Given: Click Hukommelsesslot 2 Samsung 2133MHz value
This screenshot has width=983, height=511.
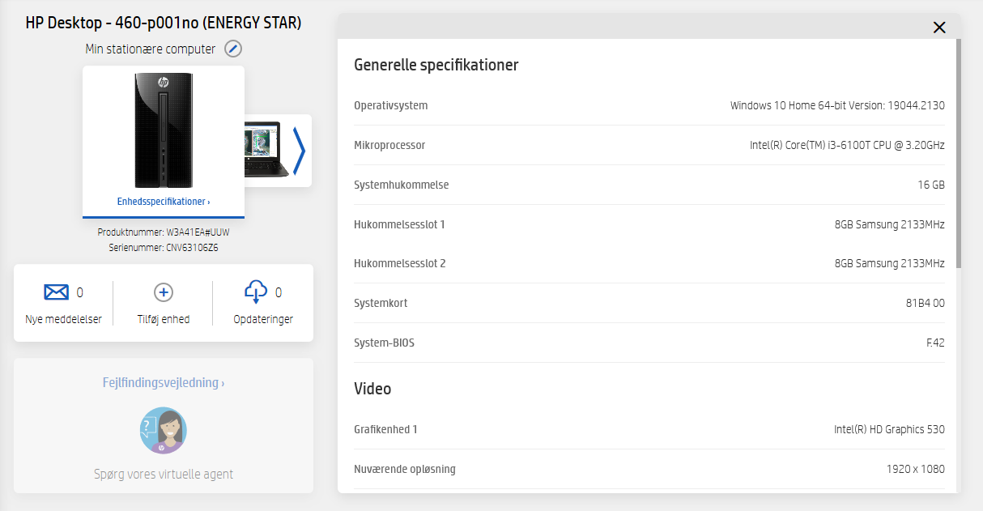Looking at the screenshot, I should point(890,263).
